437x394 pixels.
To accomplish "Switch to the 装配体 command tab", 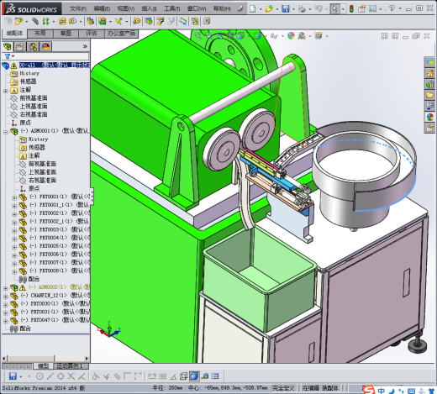I will tap(14, 34).
